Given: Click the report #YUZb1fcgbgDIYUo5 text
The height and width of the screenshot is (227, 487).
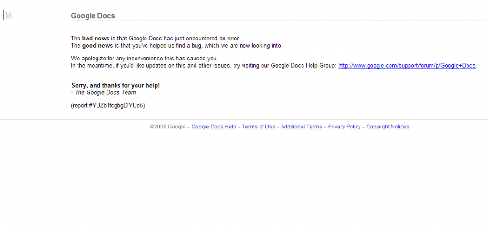Looking at the screenshot, I should point(108,105).
